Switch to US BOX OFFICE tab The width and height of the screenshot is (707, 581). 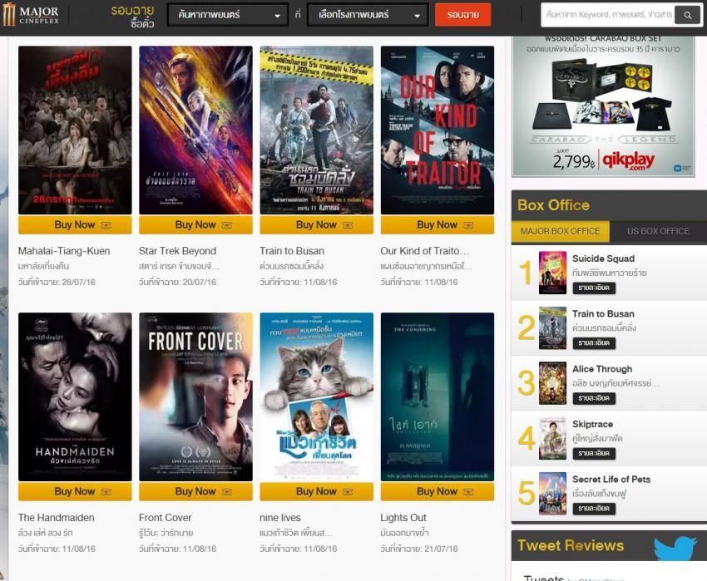click(658, 231)
